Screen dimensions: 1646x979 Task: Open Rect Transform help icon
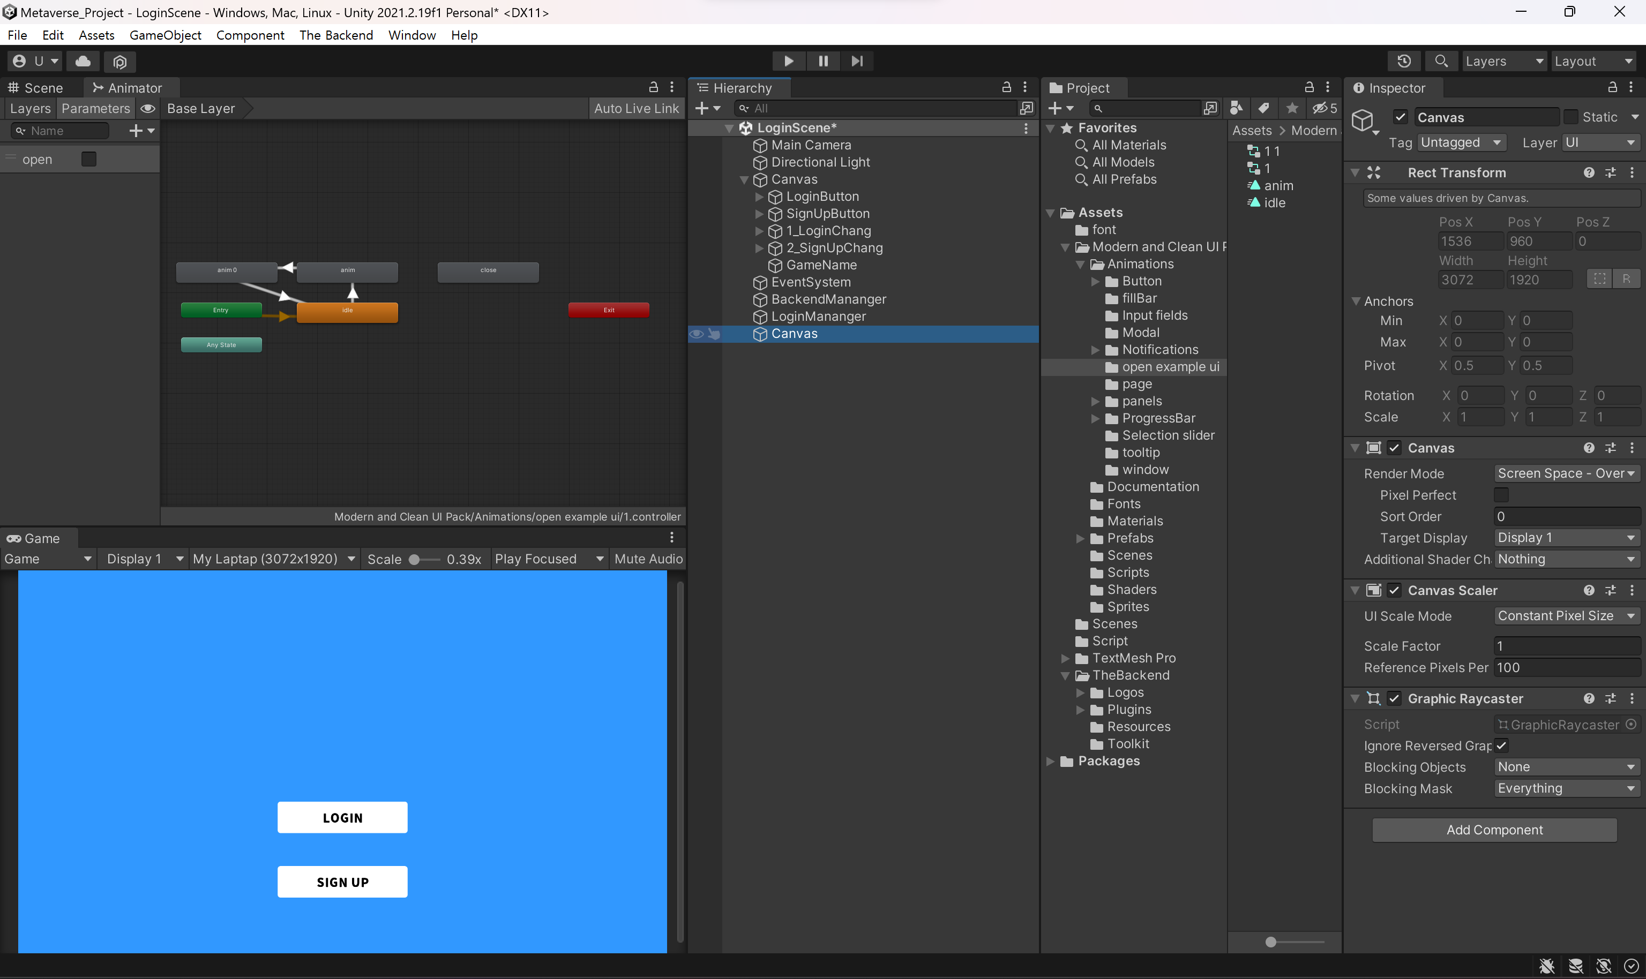click(1589, 172)
